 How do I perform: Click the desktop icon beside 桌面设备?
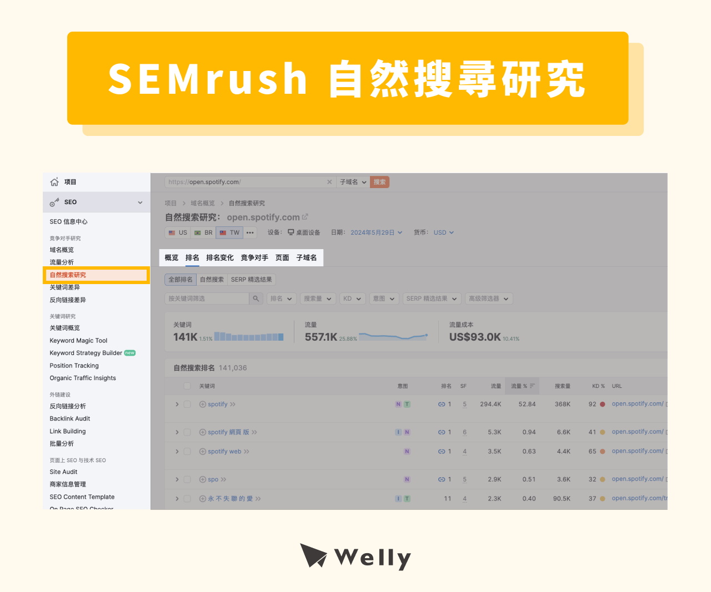point(291,232)
